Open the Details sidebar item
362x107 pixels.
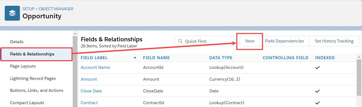(17, 42)
